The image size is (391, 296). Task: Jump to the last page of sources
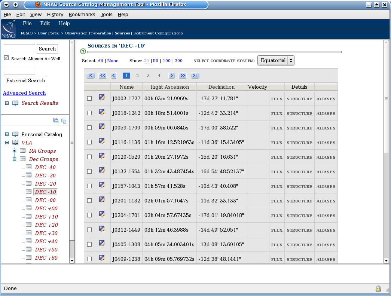tap(195, 75)
